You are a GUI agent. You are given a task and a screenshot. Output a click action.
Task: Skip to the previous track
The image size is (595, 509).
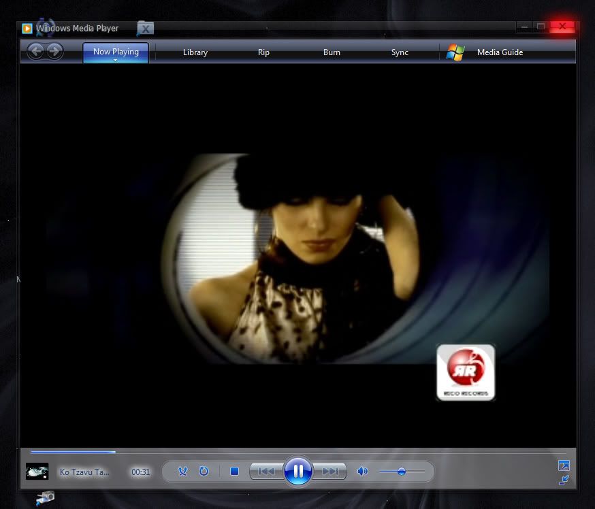click(267, 471)
